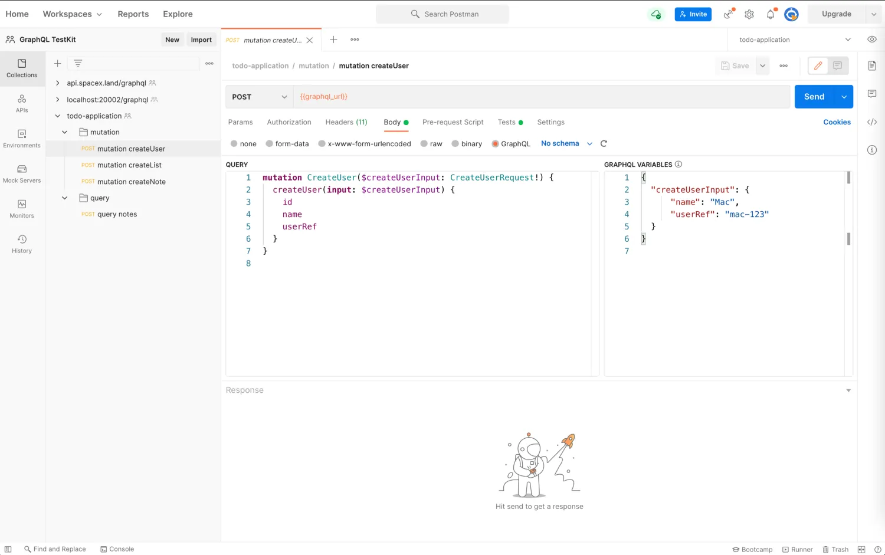Viewport: 885px width, 555px height.
Task: Open the Save dropdown arrow
Action: point(762,65)
